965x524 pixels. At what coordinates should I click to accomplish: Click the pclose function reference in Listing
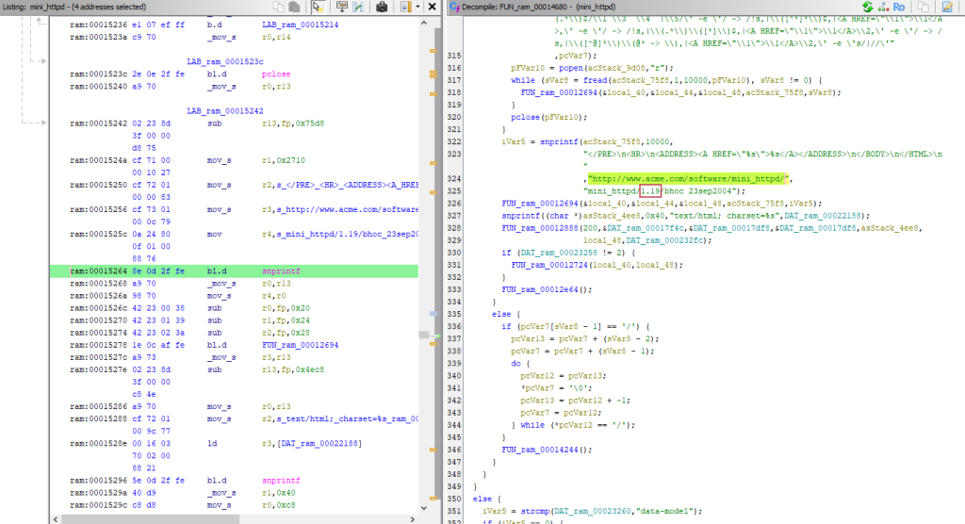pos(274,72)
